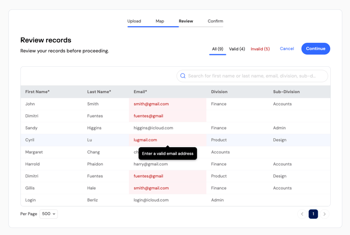Image resolution: width=350 pixels, height=235 pixels.
Task: Click the Continue button
Action: (316, 49)
